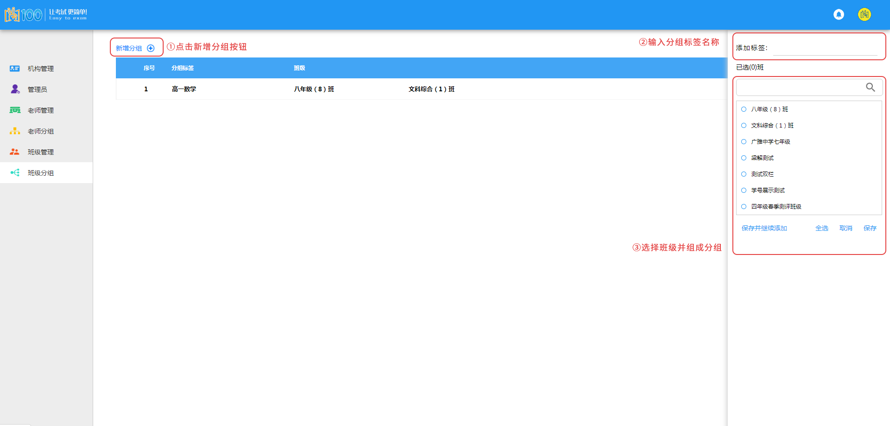Screen dimensions: 890x426
Task: Click the M100 logo in header
Action: tap(23, 15)
